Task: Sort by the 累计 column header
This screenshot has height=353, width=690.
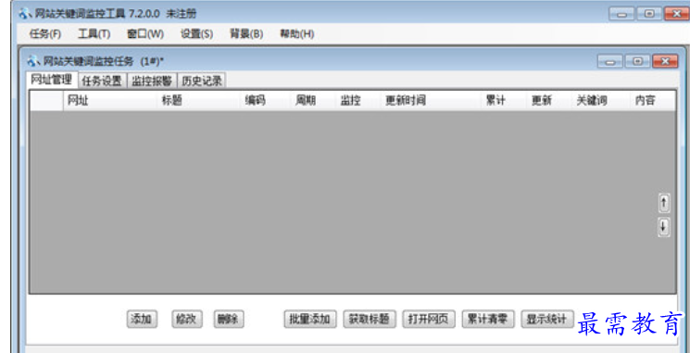Action: [x=504, y=101]
